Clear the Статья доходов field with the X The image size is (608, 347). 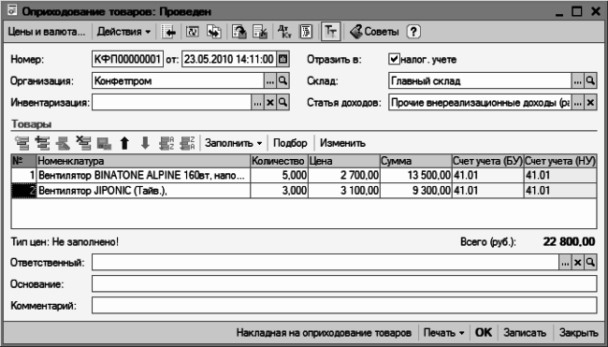pos(590,102)
